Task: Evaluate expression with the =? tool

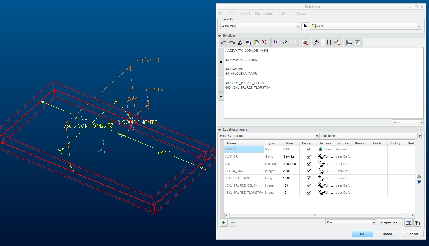Action: (285, 42)
